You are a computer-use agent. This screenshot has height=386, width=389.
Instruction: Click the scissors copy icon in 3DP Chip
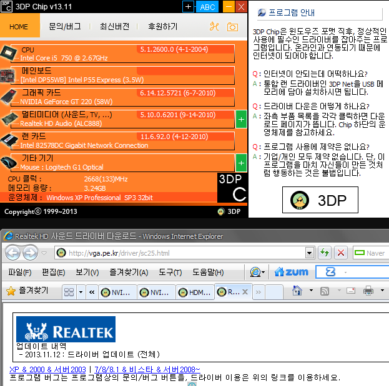[214, 26]
